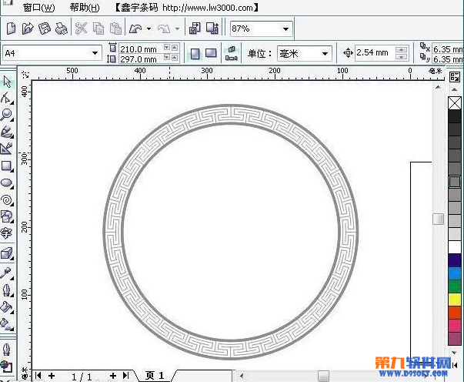Image resolution: width=464 pixels, height=385 pixels.
Task: Select the no-fill X swatch
Action: pyautogui.click(x=455, y=103)
